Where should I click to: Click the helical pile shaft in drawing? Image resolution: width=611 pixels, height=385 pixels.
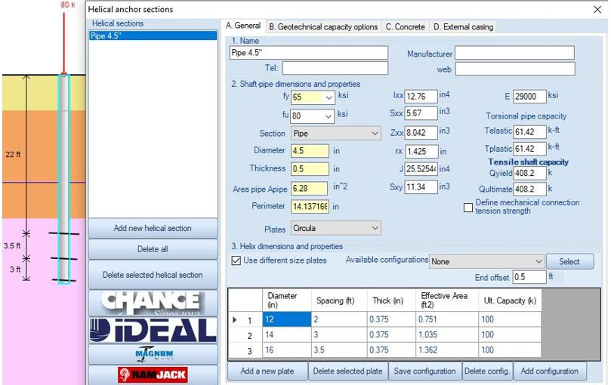click(x=64, y=177)
